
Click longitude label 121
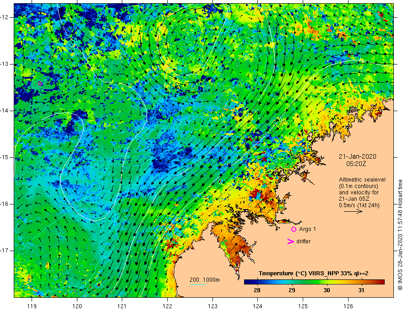click(x=122, y=306)
